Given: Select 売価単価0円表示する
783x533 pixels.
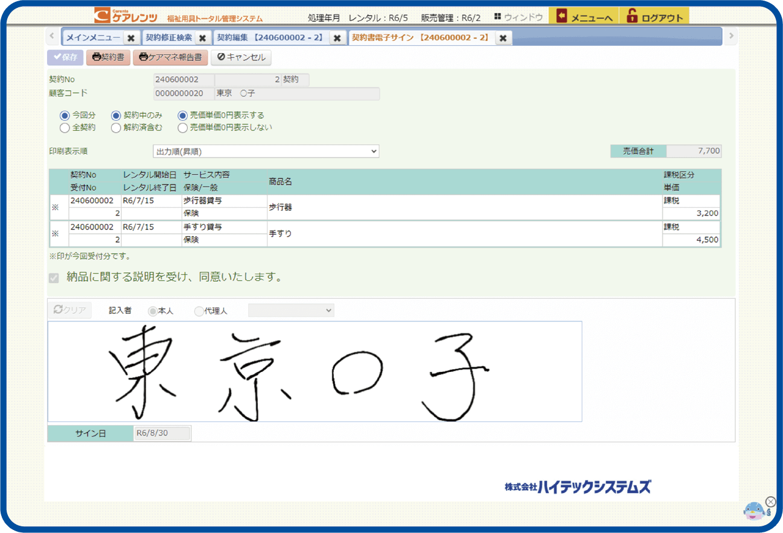Looking at the screenshot, I should (x=182, y=115).
